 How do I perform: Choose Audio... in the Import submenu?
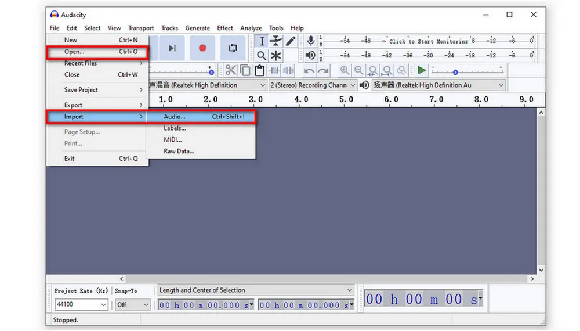201,117
